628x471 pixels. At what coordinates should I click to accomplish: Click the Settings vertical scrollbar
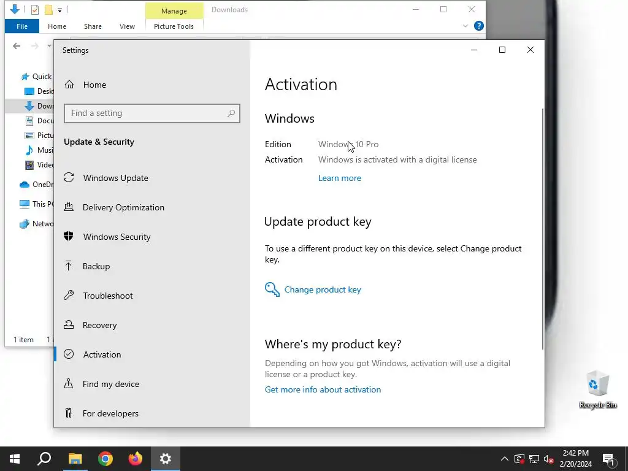coord(543,228)
